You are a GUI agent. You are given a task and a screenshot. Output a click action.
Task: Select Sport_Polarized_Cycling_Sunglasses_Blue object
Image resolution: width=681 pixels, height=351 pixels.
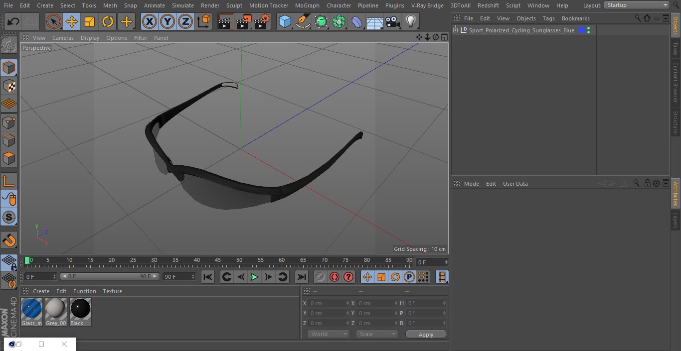pos(521,30)
